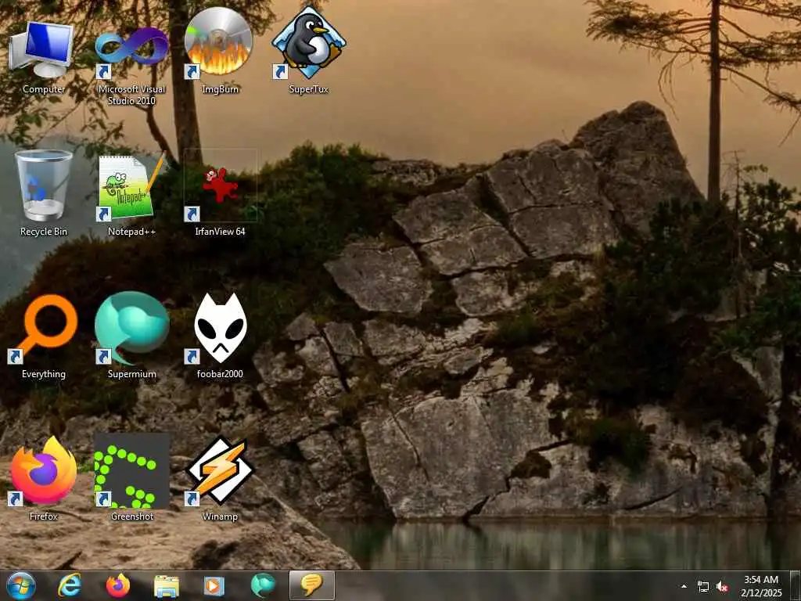Open Windows Explorer from the taskbar

coord(167,585)
